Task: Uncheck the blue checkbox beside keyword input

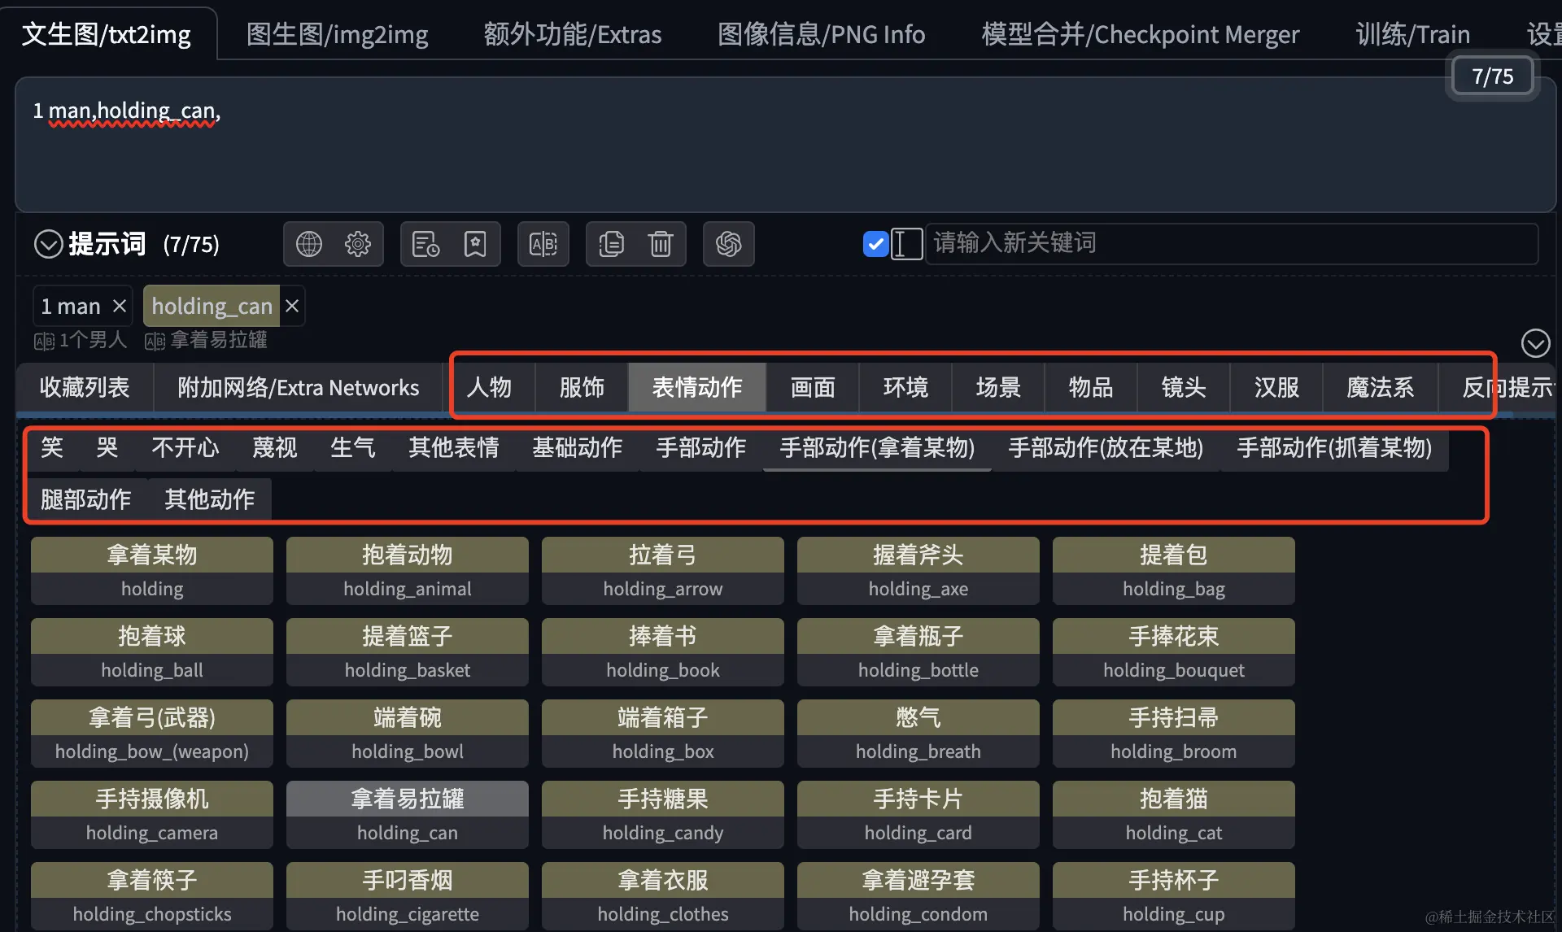Action: coord(875,243)
